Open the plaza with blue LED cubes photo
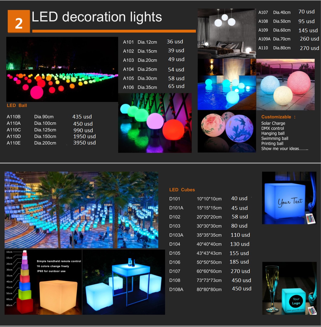The width and height of the screenshot is (321, 327). coord(82,210)
